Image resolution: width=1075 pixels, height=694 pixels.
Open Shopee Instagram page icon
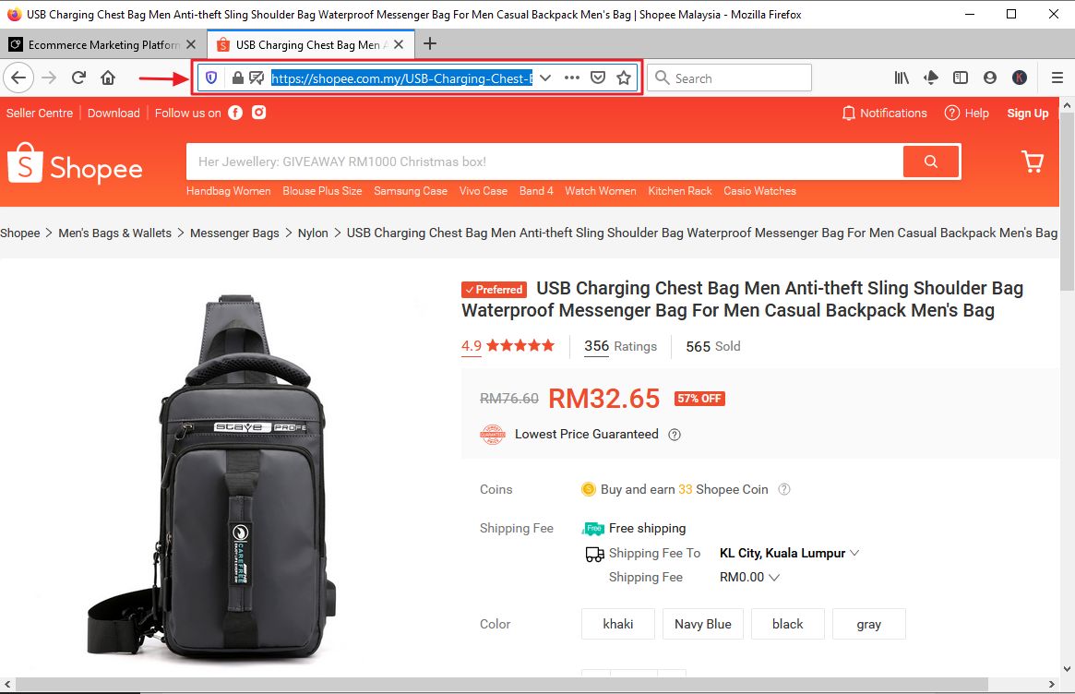[258, 113]
